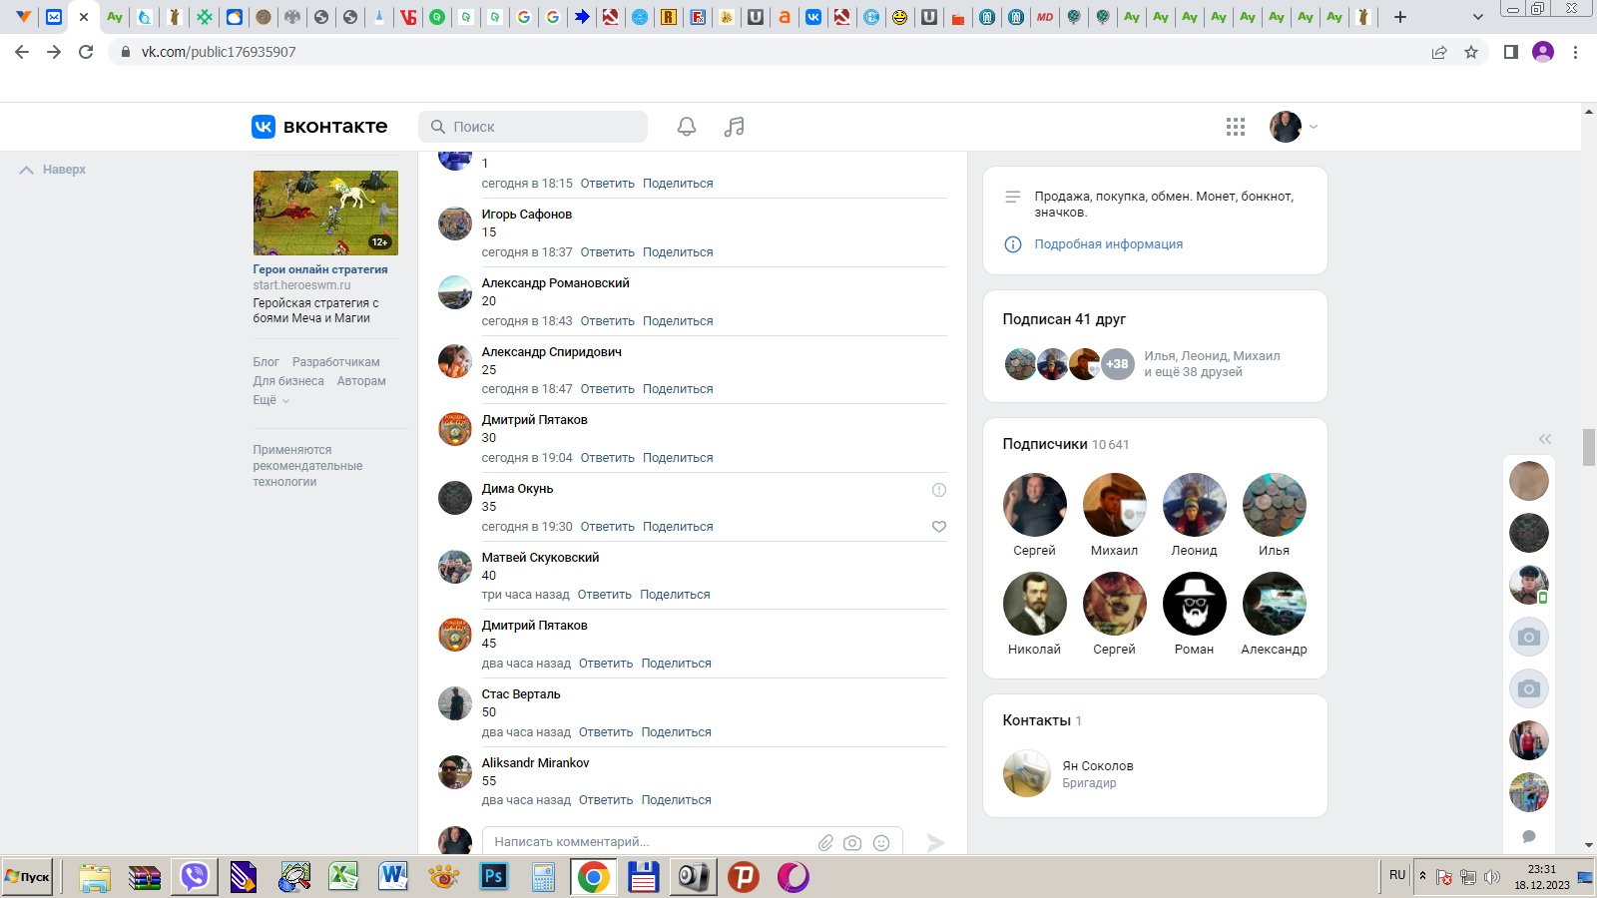Open Heroes strategy game ad image
This screenshot has height=898, width=1597.
click(x=325, y=213)
